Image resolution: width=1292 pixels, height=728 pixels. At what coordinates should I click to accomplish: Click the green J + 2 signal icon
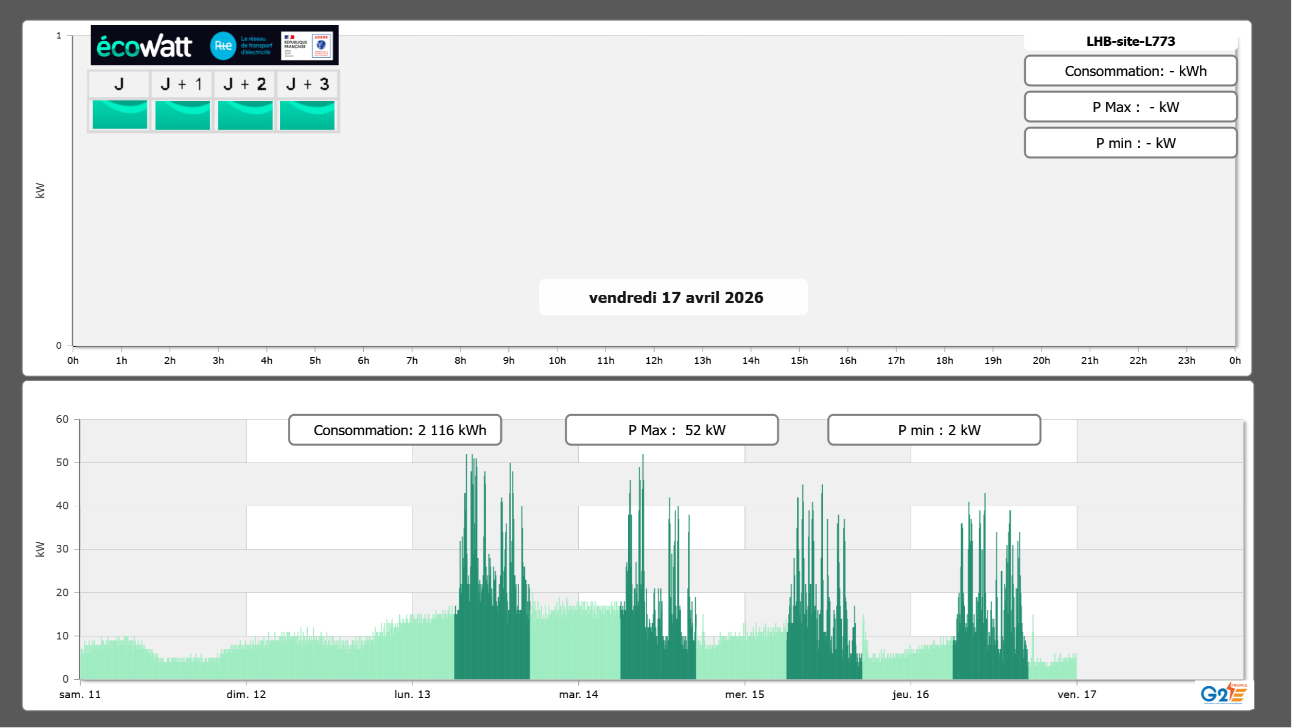[245, 115]
